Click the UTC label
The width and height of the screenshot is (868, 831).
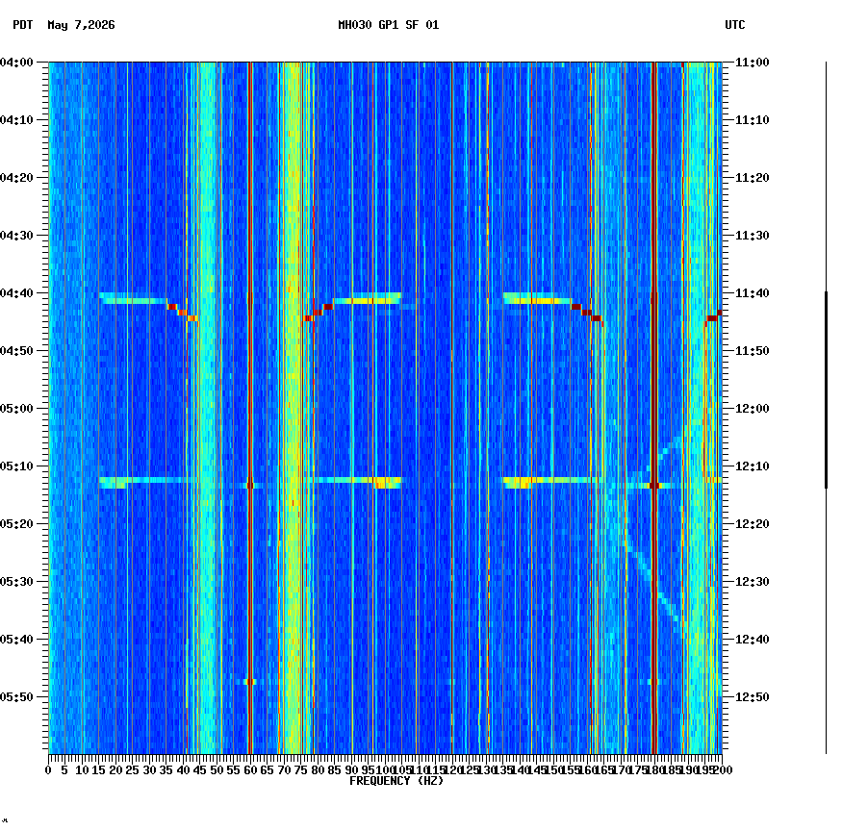coord(735,25)
